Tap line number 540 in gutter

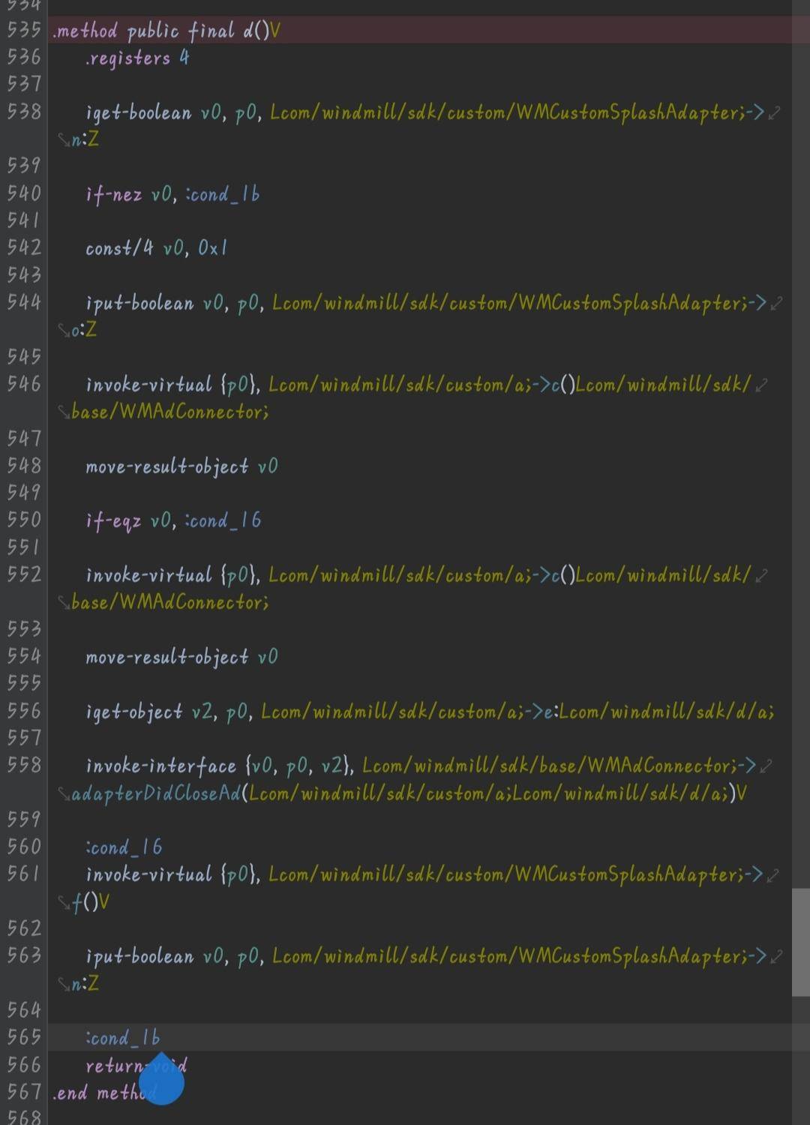24,194
